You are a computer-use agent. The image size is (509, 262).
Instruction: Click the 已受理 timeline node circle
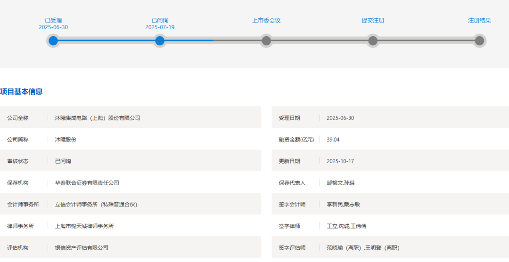pyautogui.click(x=53, y=41)
